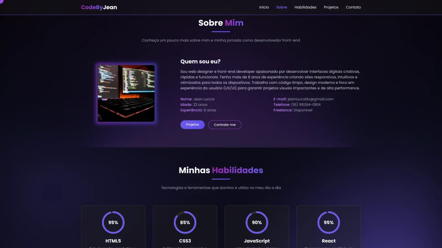Select the HTML5 skill card title
The width and height of the screenshot is (442, 248).
pos(113,241)
